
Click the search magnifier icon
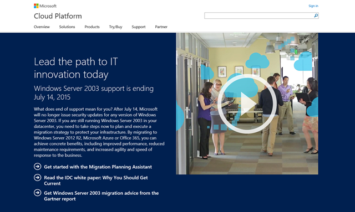[316, 15]
